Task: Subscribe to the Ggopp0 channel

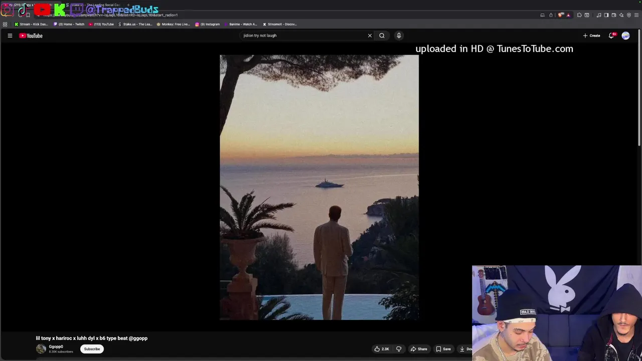Action: coord(92,349)
